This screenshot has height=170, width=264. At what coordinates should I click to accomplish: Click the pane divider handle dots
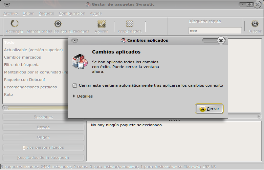pyautogui.click(x=174, y=120)
